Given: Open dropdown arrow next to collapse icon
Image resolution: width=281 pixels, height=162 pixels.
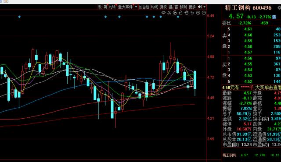Looking at the screenshot, I should tap(204, 7).
